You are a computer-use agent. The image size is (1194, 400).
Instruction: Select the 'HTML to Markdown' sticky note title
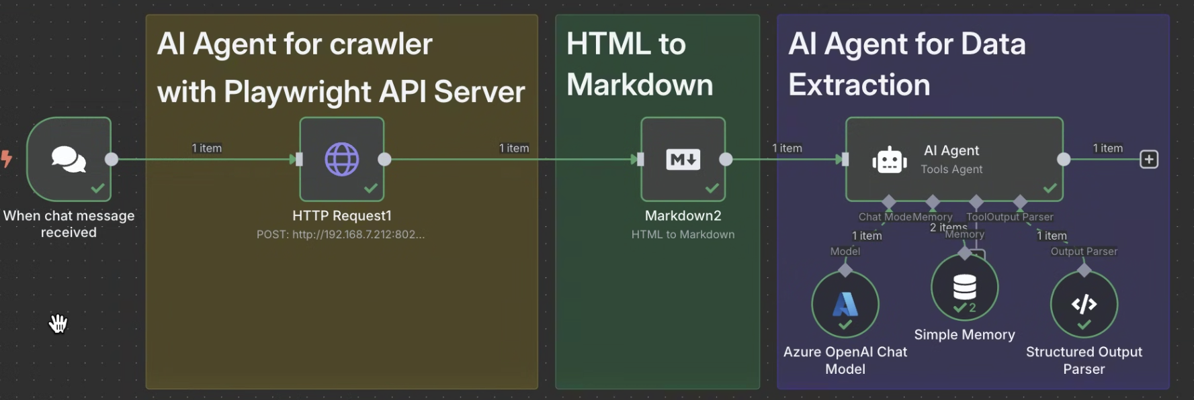coord(640,64)
